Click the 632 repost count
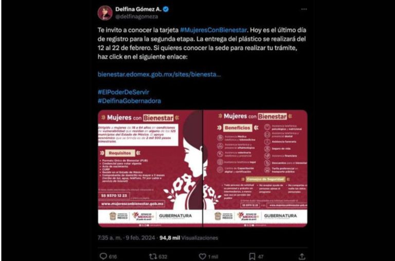The image size is (395, 261). point(163,257)
